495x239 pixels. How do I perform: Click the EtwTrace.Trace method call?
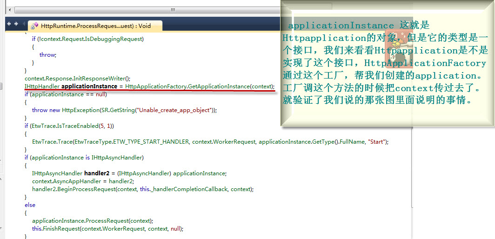click(x=52, y=142)
